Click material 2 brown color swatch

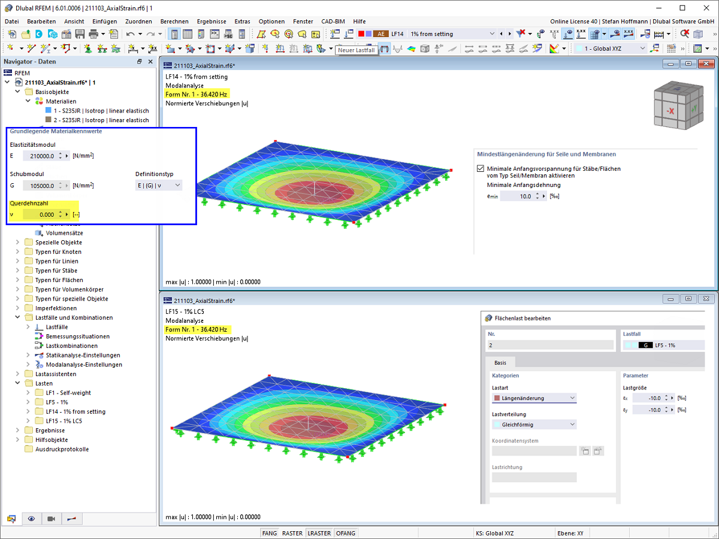pyautogui.click(x=49, y=120)
